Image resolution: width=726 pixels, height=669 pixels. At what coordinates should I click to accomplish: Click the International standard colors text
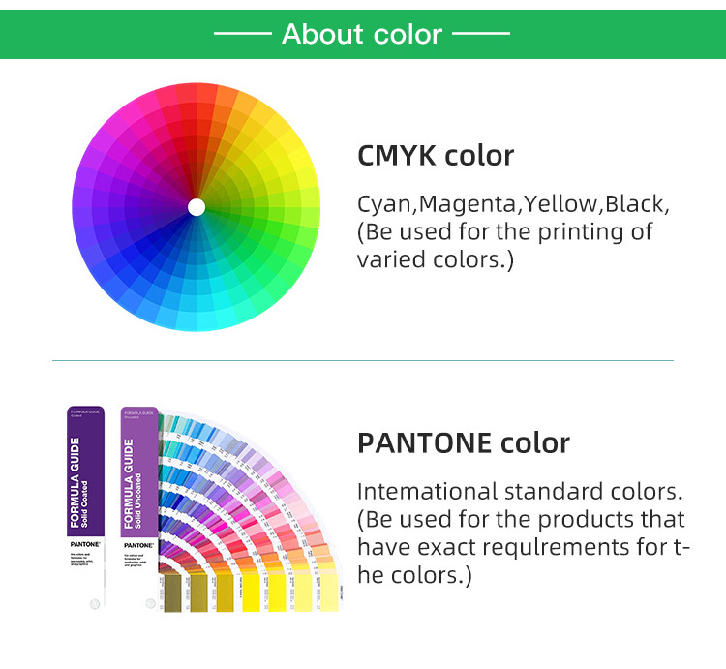pos(520,492)
